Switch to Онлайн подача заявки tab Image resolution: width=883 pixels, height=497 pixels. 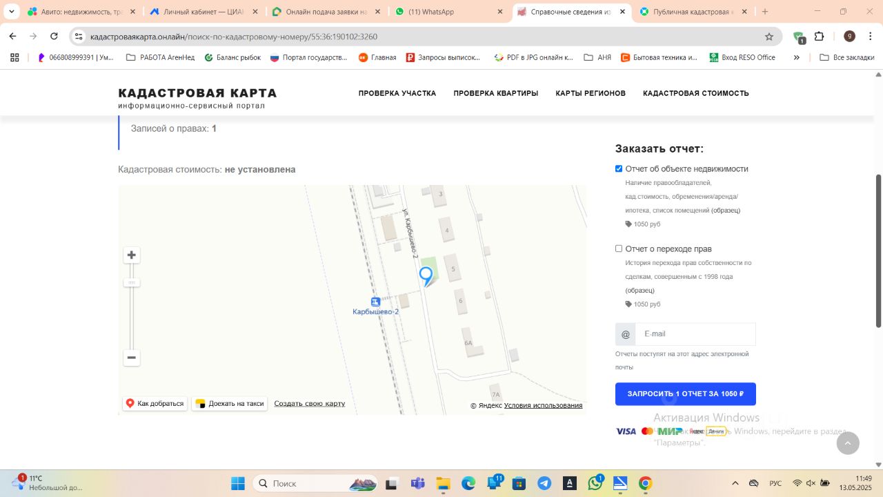tap(328, 12)
